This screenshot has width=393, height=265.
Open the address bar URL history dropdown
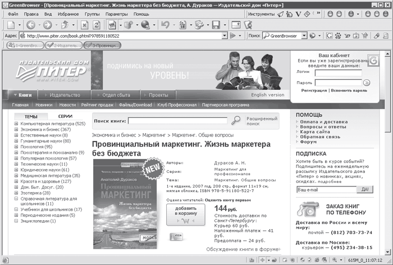[x=225, y=36]
